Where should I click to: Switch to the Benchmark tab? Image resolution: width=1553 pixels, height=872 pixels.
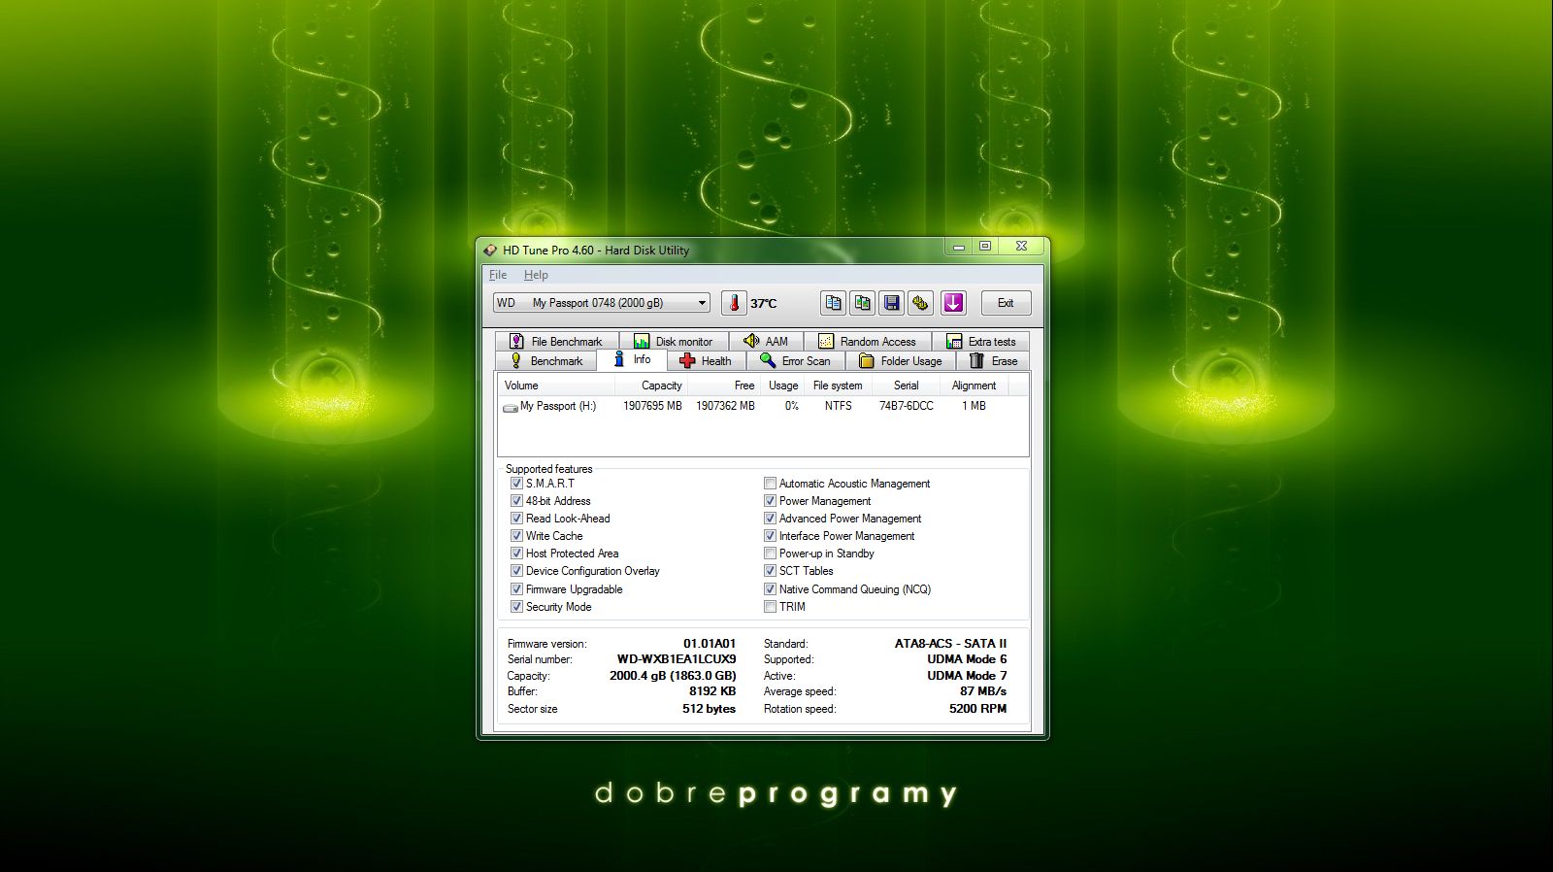[546, 360]
